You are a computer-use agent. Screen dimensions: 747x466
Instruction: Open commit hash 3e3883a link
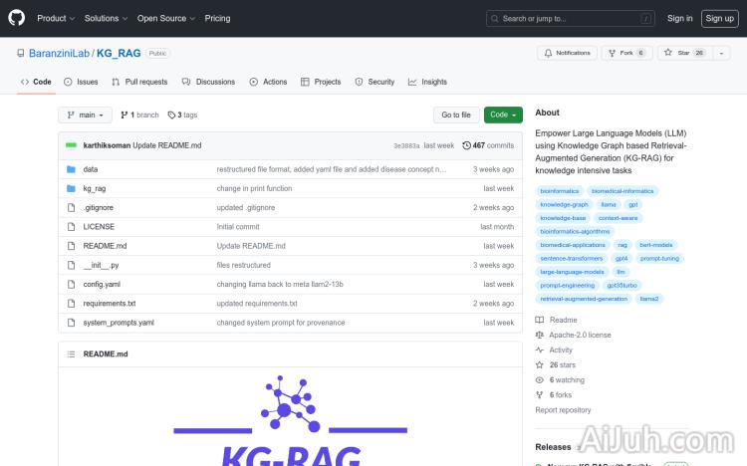coord(406,145)
